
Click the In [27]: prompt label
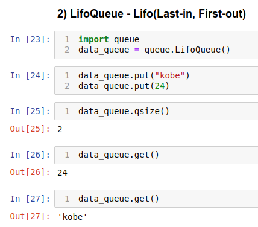tap(30, 199)
